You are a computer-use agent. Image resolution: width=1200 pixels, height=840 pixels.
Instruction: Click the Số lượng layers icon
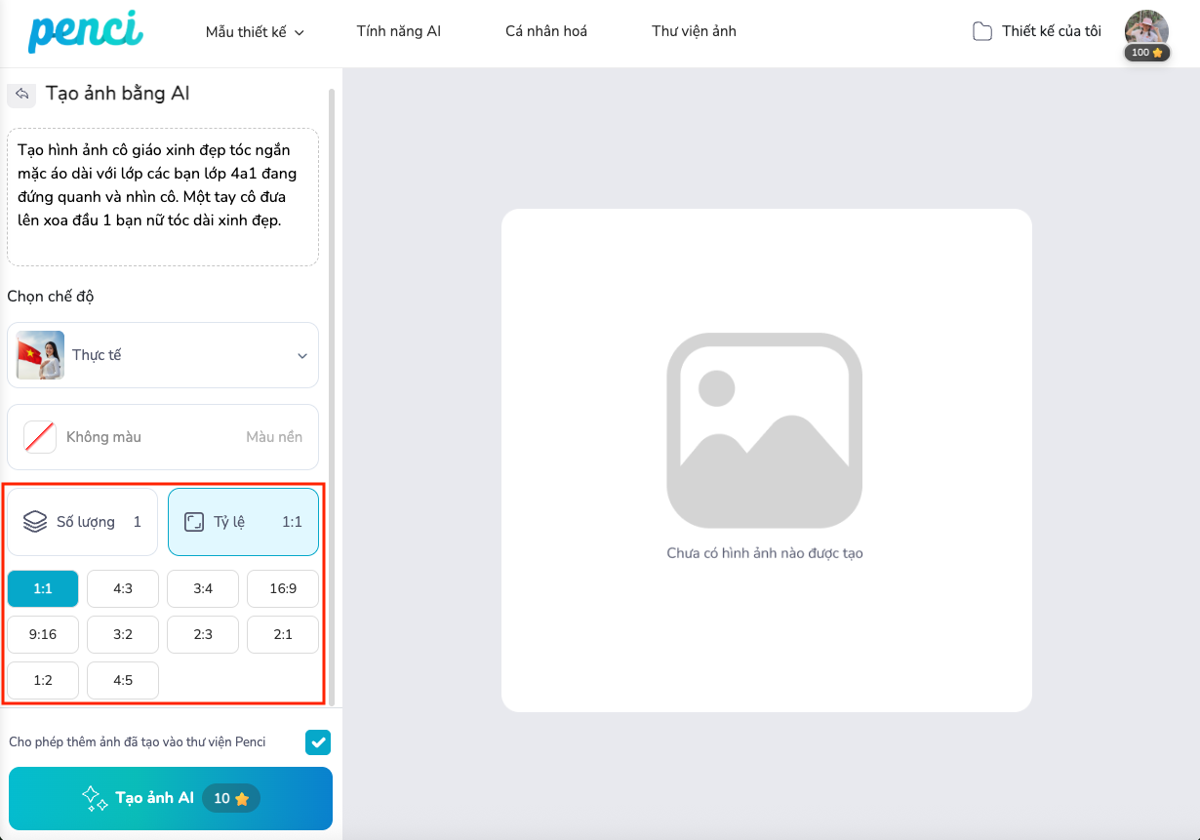[x=35, y=522]
